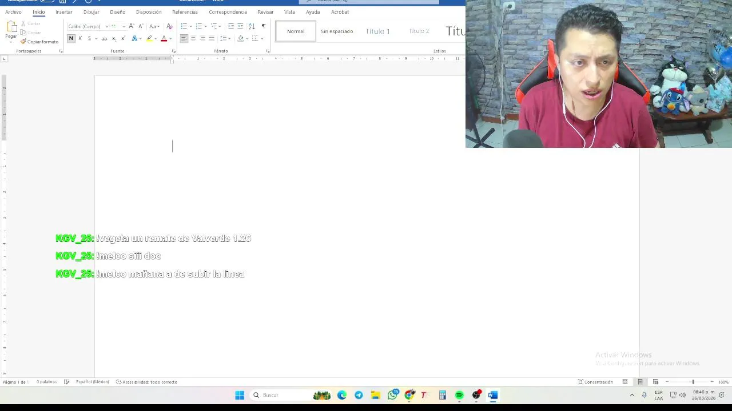This screenshot has width=732, height=411.
Task: Toggle left alignment button
Action: point(184,38)
